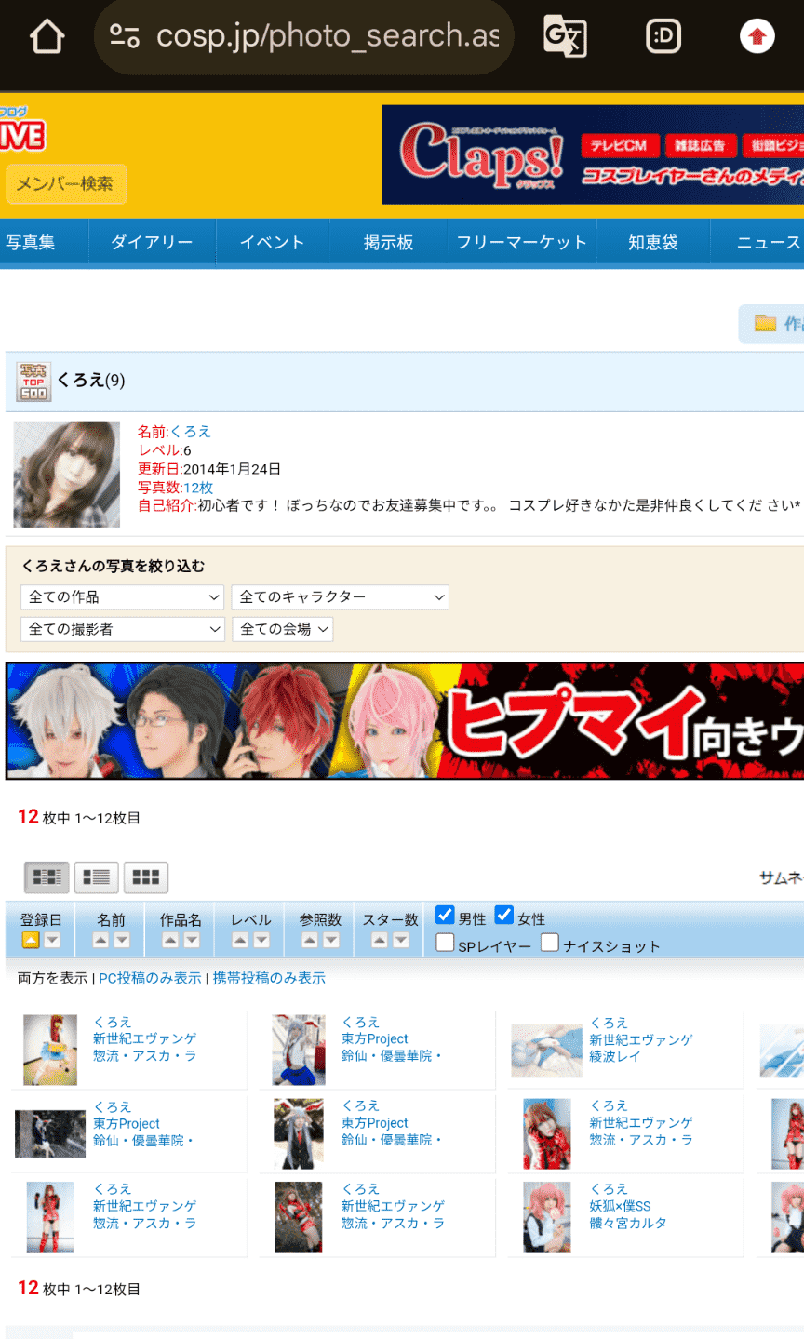Switch to grid thumbnails view
The height and width of the screenshot is (1339, 804).
(x=145, y=877)
